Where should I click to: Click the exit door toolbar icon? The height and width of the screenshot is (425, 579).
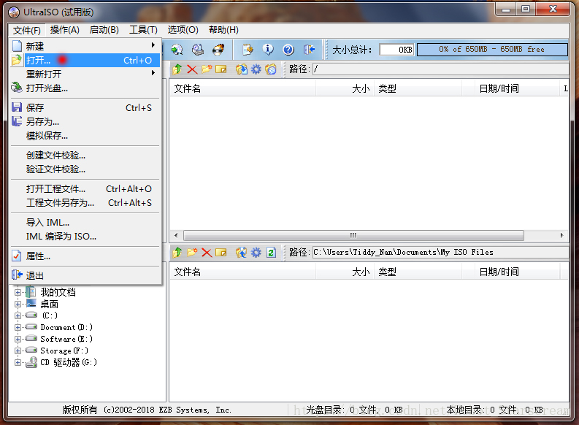[309, 50]
